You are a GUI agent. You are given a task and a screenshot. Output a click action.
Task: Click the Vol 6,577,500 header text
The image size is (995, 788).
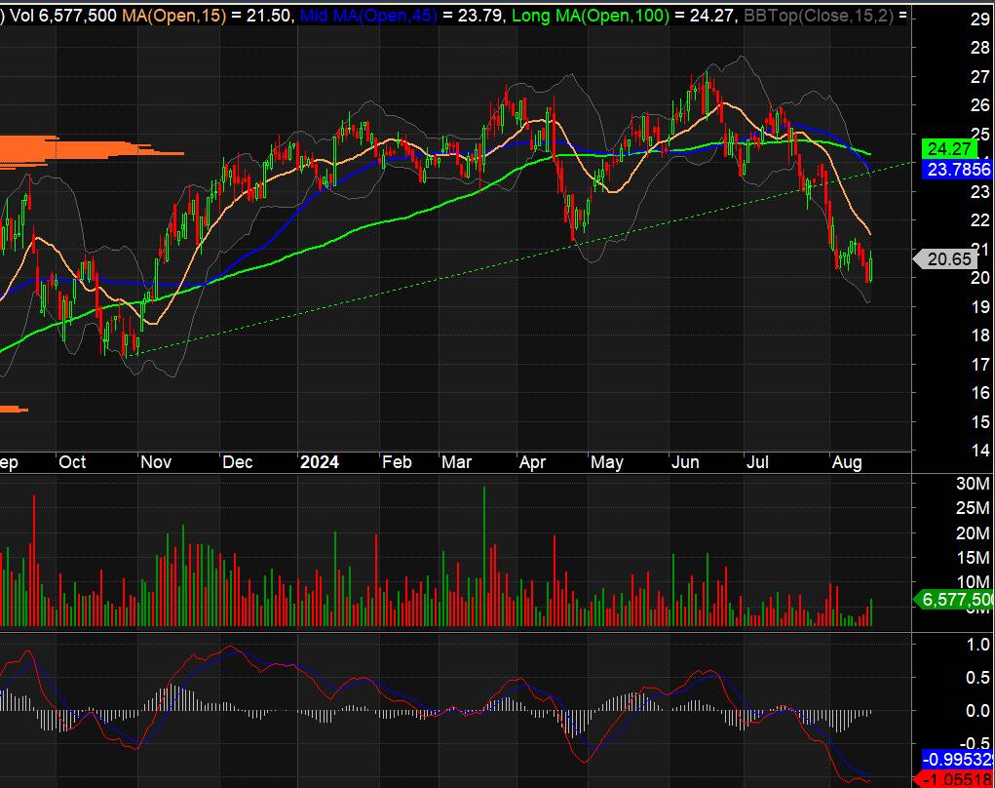tap(63, 16)
